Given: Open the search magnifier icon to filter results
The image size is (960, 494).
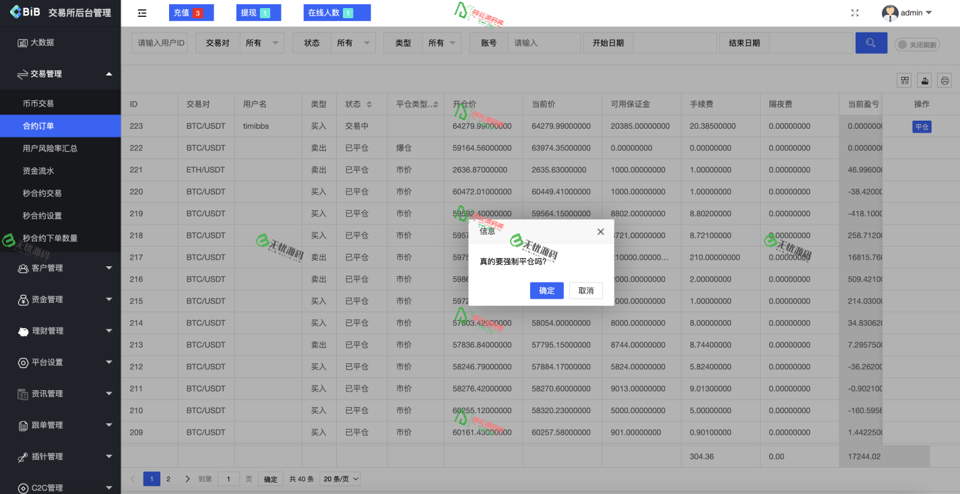Looking at the screenshot, I should (870, 42).
